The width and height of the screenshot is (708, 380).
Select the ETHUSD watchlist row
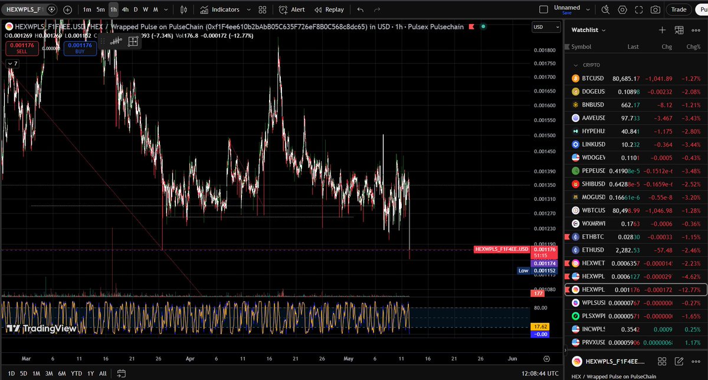636,250
